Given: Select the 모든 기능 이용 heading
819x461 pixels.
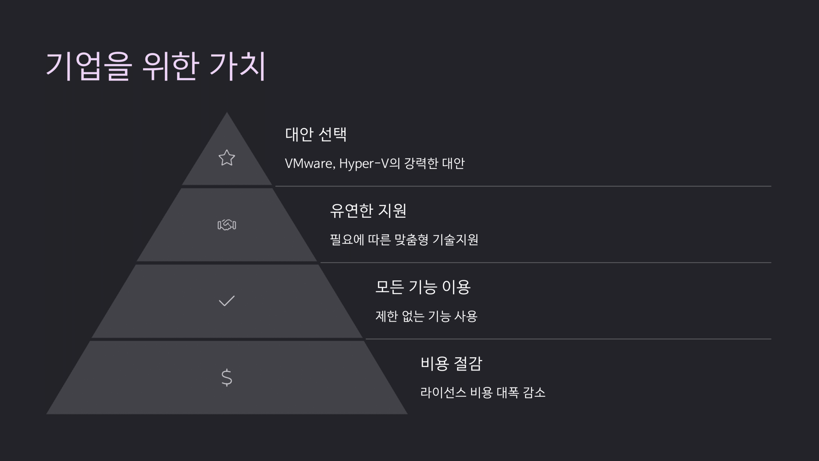Looking at the screenshot, I should coord(423,287).
